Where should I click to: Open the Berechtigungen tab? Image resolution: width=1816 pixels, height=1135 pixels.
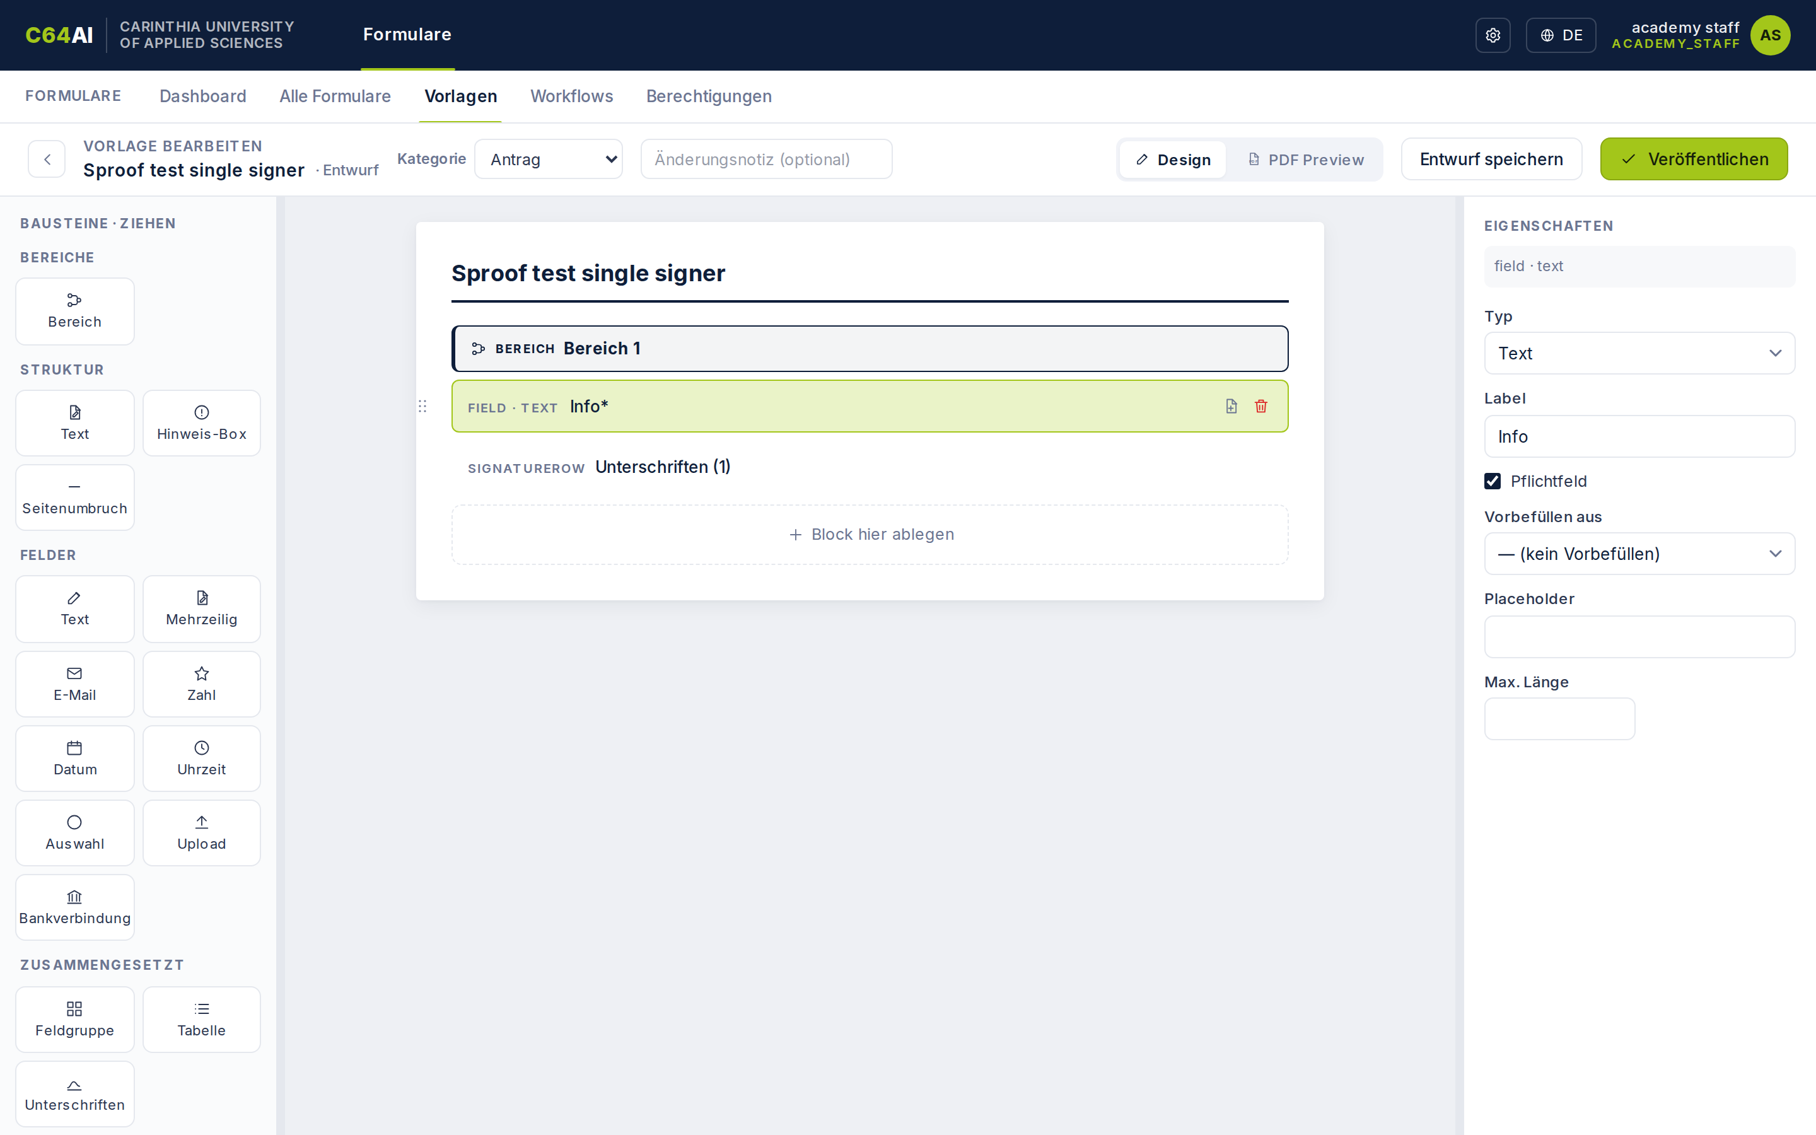pos(708,96)
